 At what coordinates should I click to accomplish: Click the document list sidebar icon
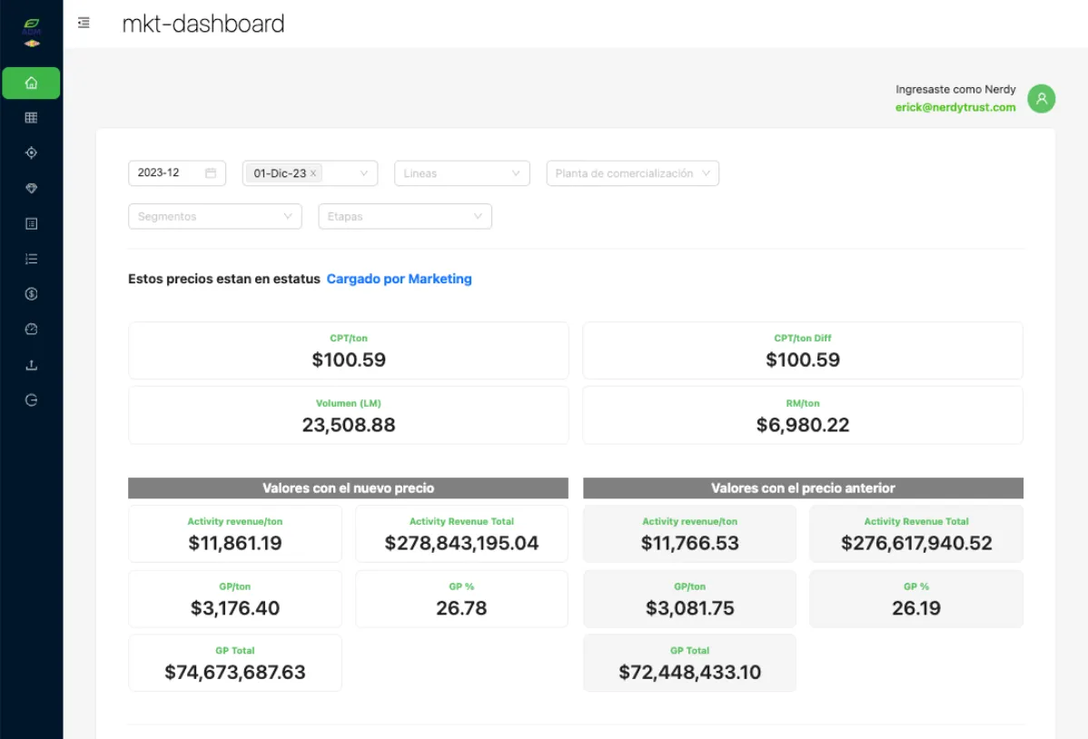pos(31,223)
